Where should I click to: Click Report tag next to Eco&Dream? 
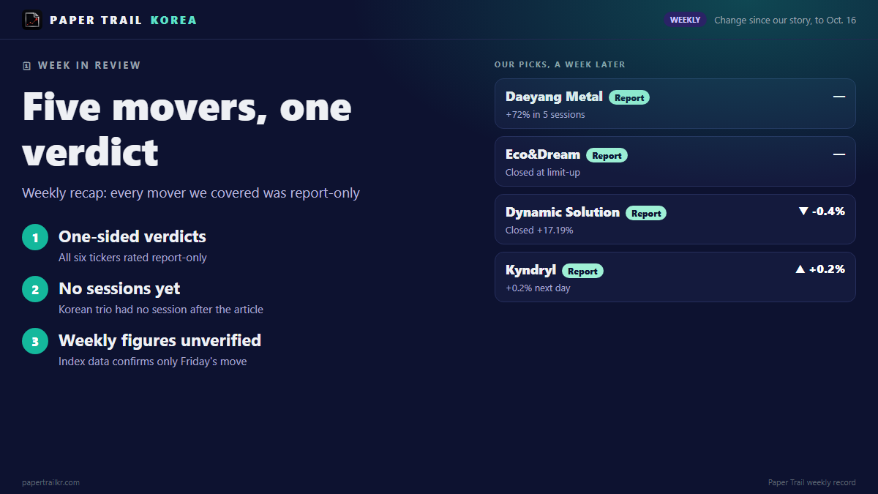click(x=607, y=155)
